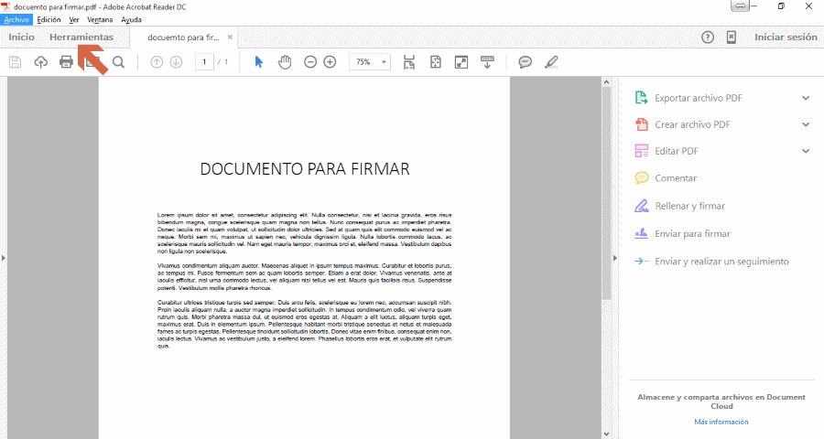824x439 pixels.
Task: Select the arrow Selection tool
Action: tap(258, 62)
